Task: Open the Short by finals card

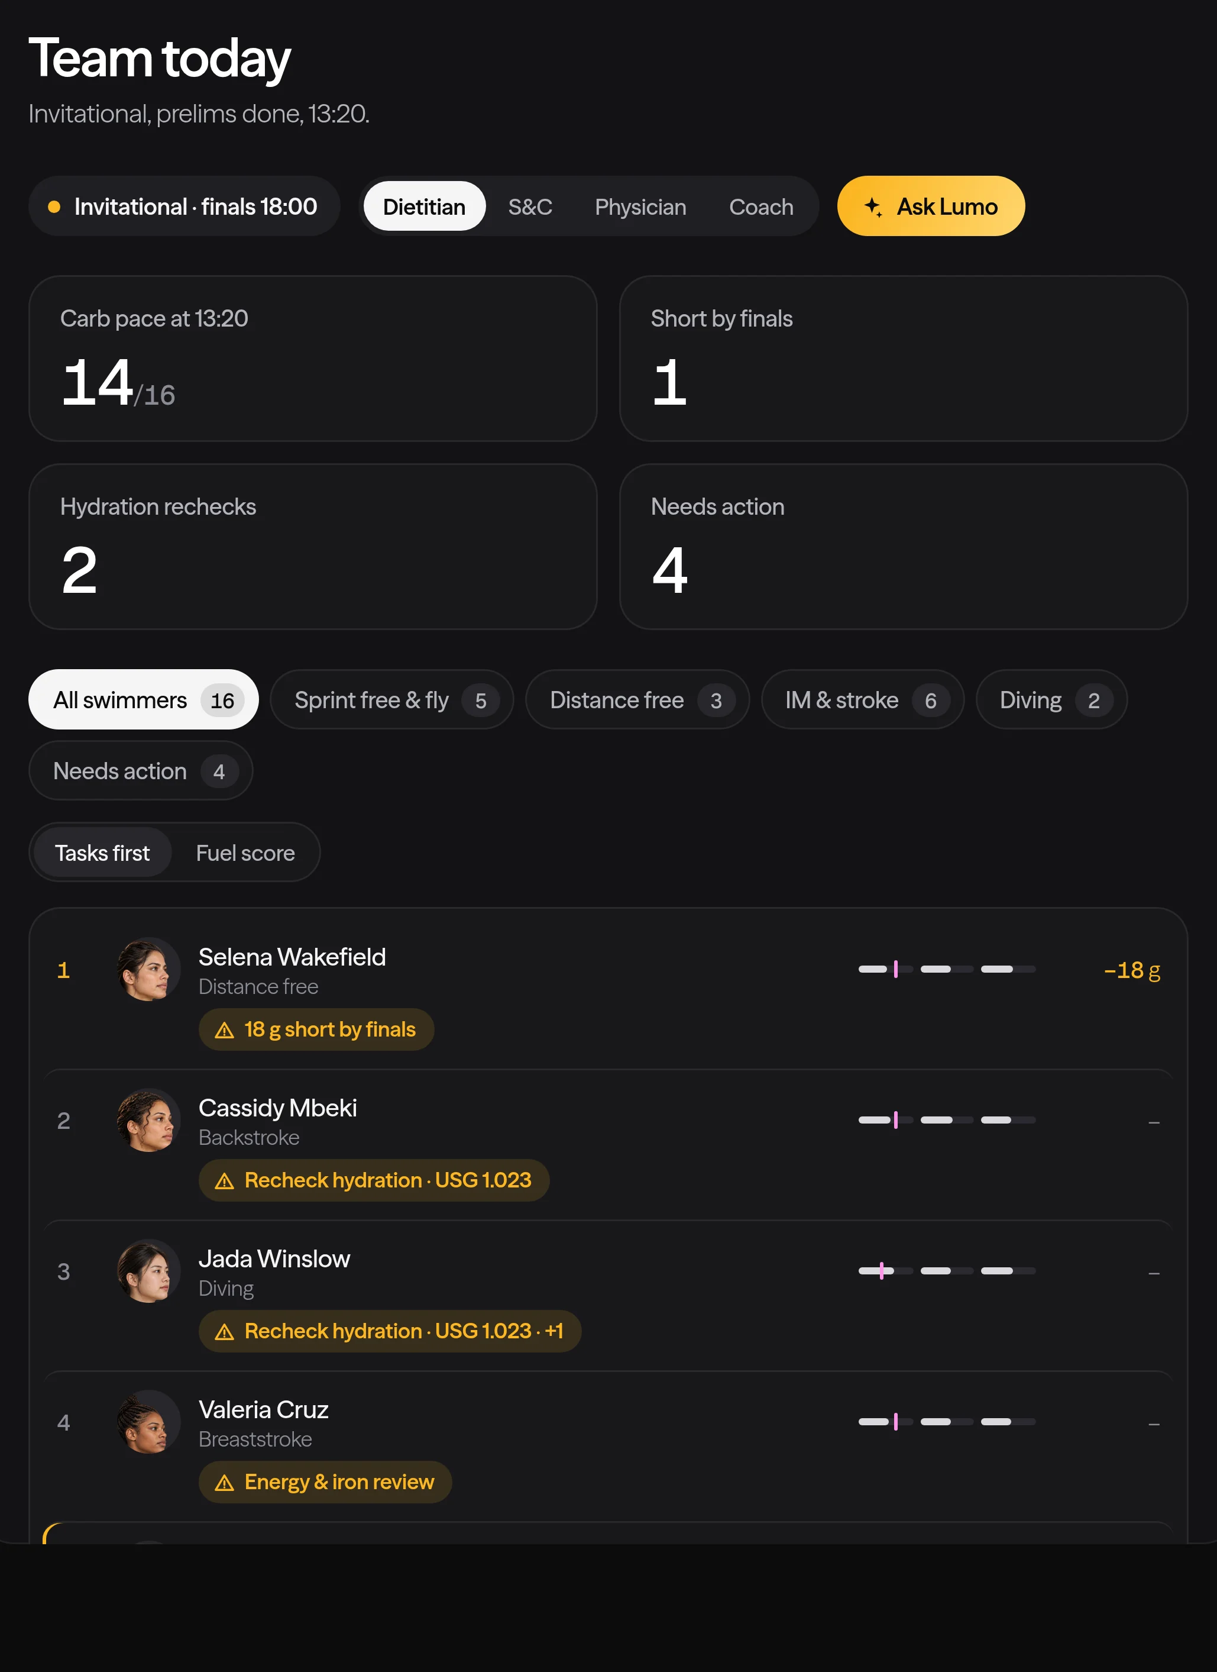Action: click(903, 359)
